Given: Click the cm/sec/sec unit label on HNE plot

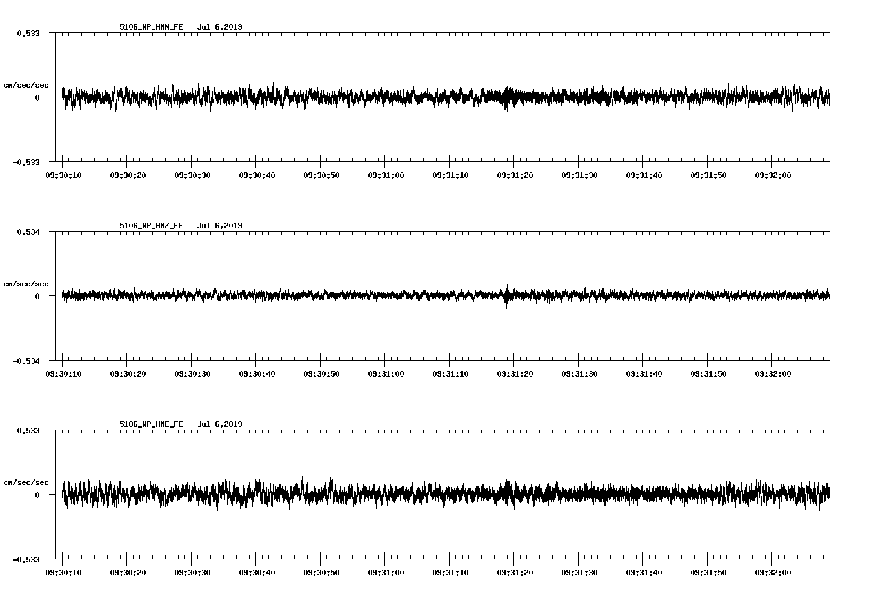Looking at the screenshot, I should [x=26, y=482].
